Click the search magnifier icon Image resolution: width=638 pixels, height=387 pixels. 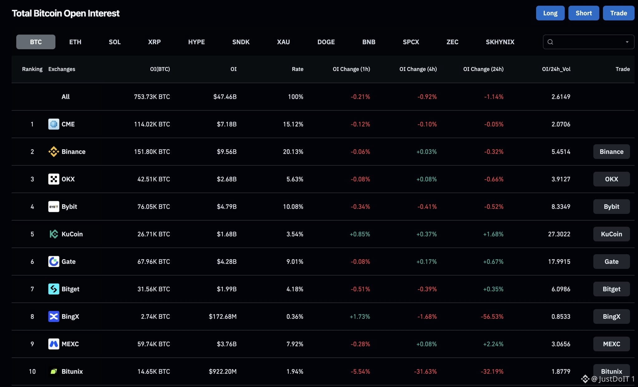pyautogui.click(x=550, y=42)
